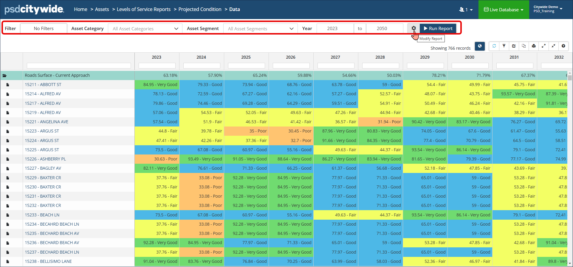
Task: Navigate to the Assets breadcrumb
Action: click(x=102, y=9)
